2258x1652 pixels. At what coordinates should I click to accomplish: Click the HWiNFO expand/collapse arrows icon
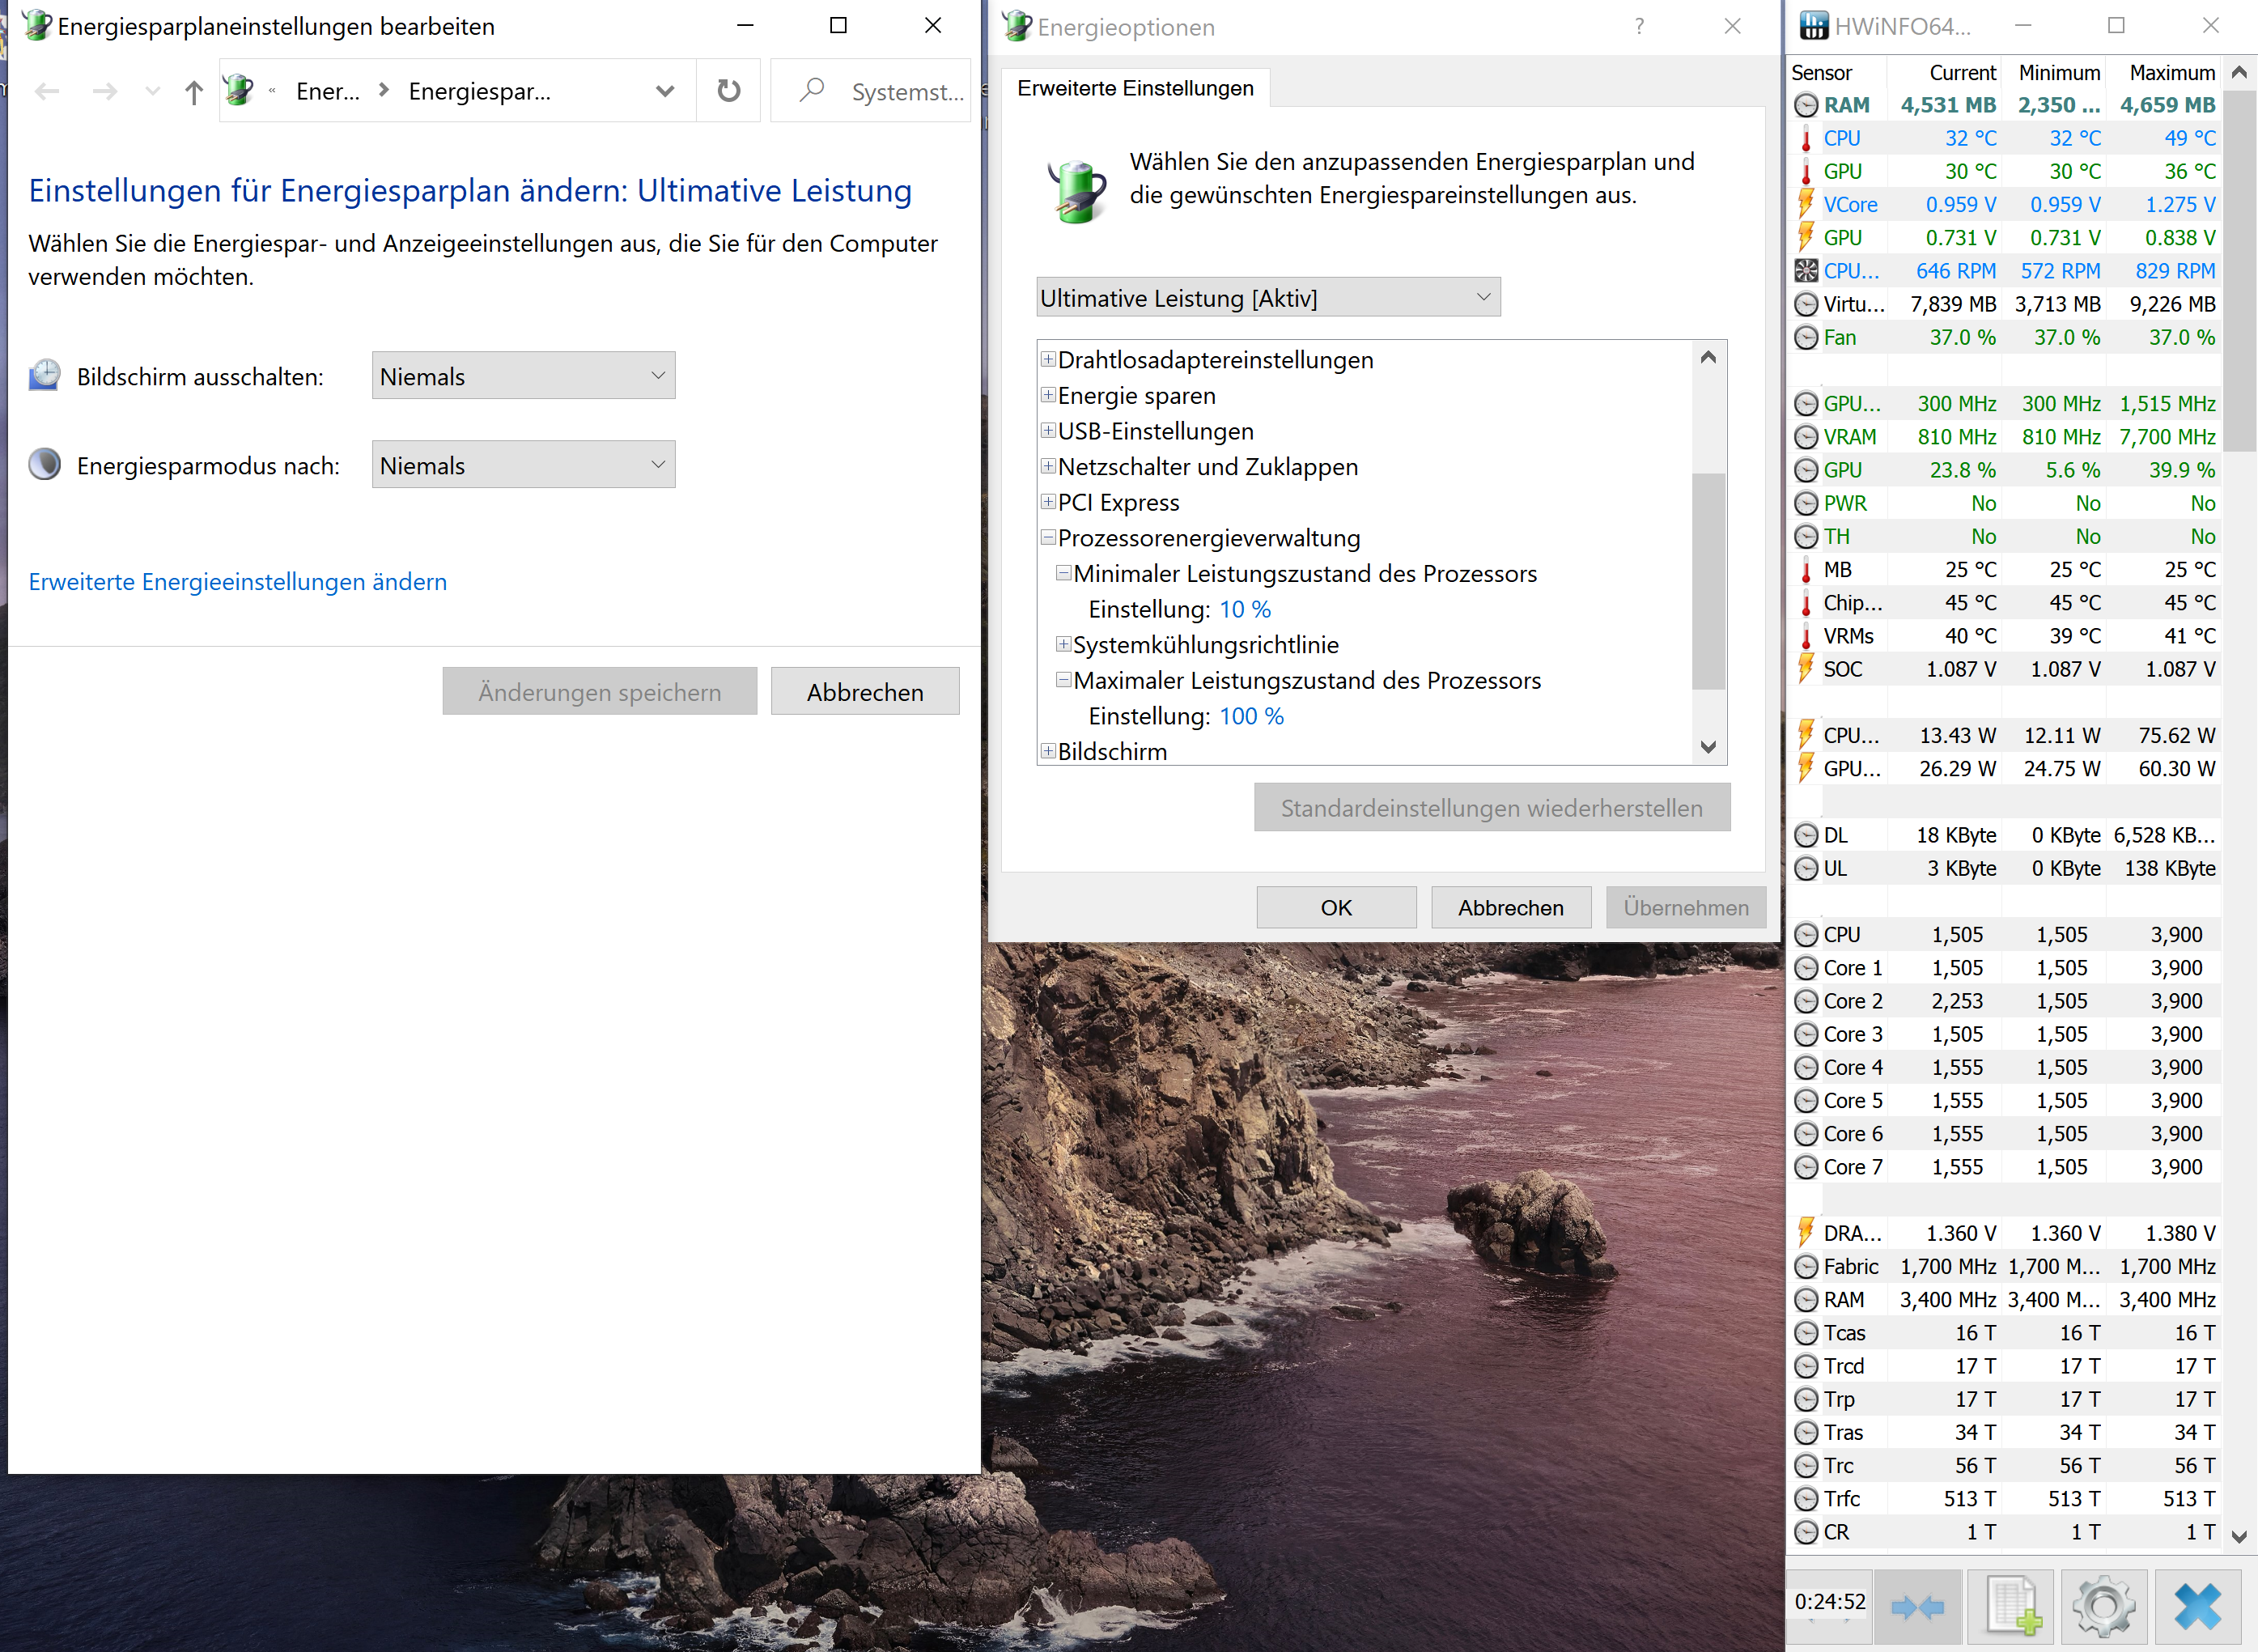click(x=1917, y=1606)
